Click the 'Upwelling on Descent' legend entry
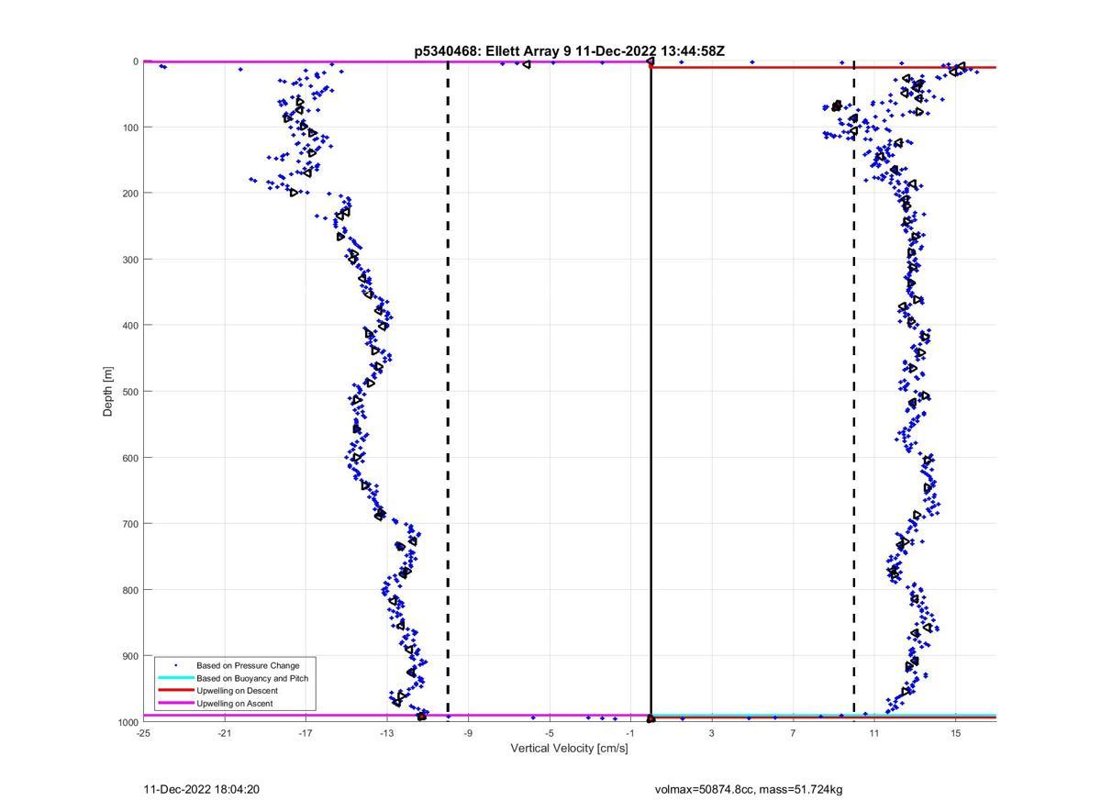 coord(237,691)
